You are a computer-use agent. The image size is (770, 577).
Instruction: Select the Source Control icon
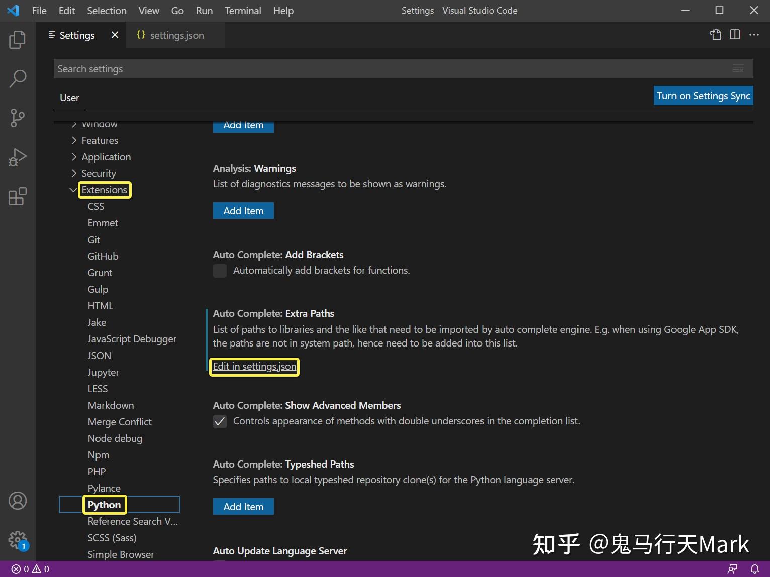[x=18, y=118]
